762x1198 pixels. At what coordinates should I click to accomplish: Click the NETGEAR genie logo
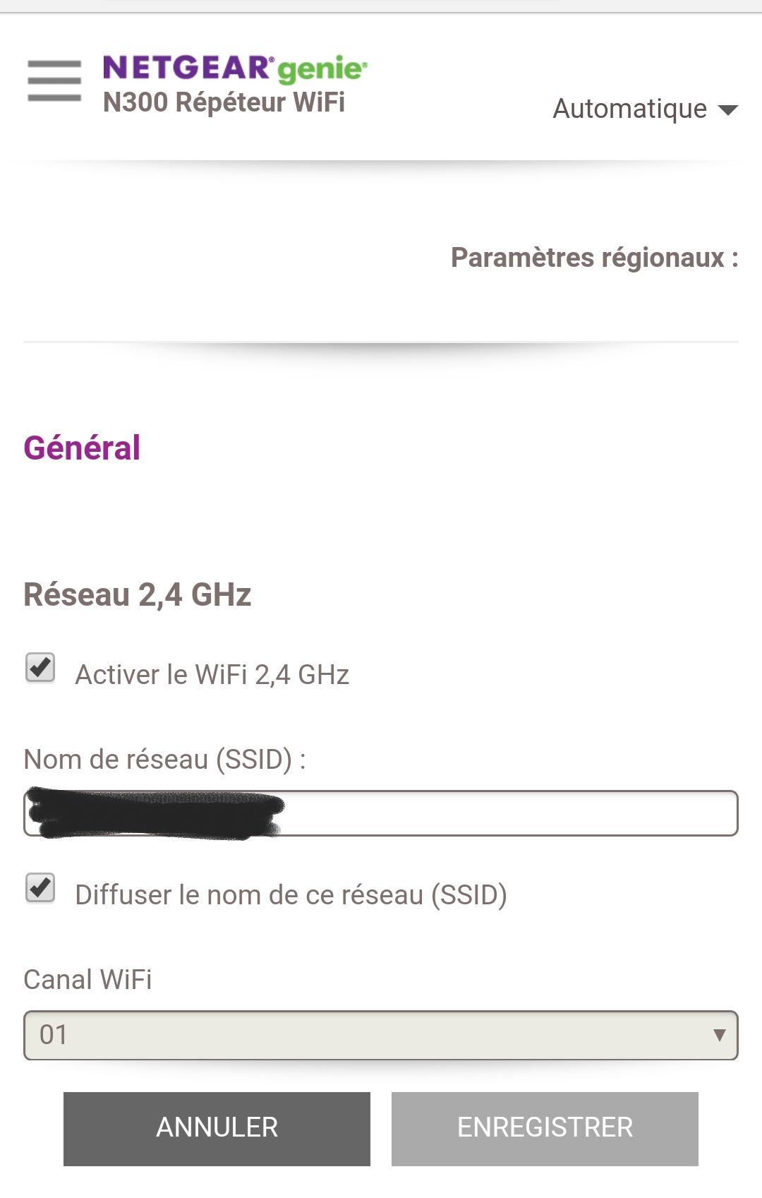coord(234,68)
